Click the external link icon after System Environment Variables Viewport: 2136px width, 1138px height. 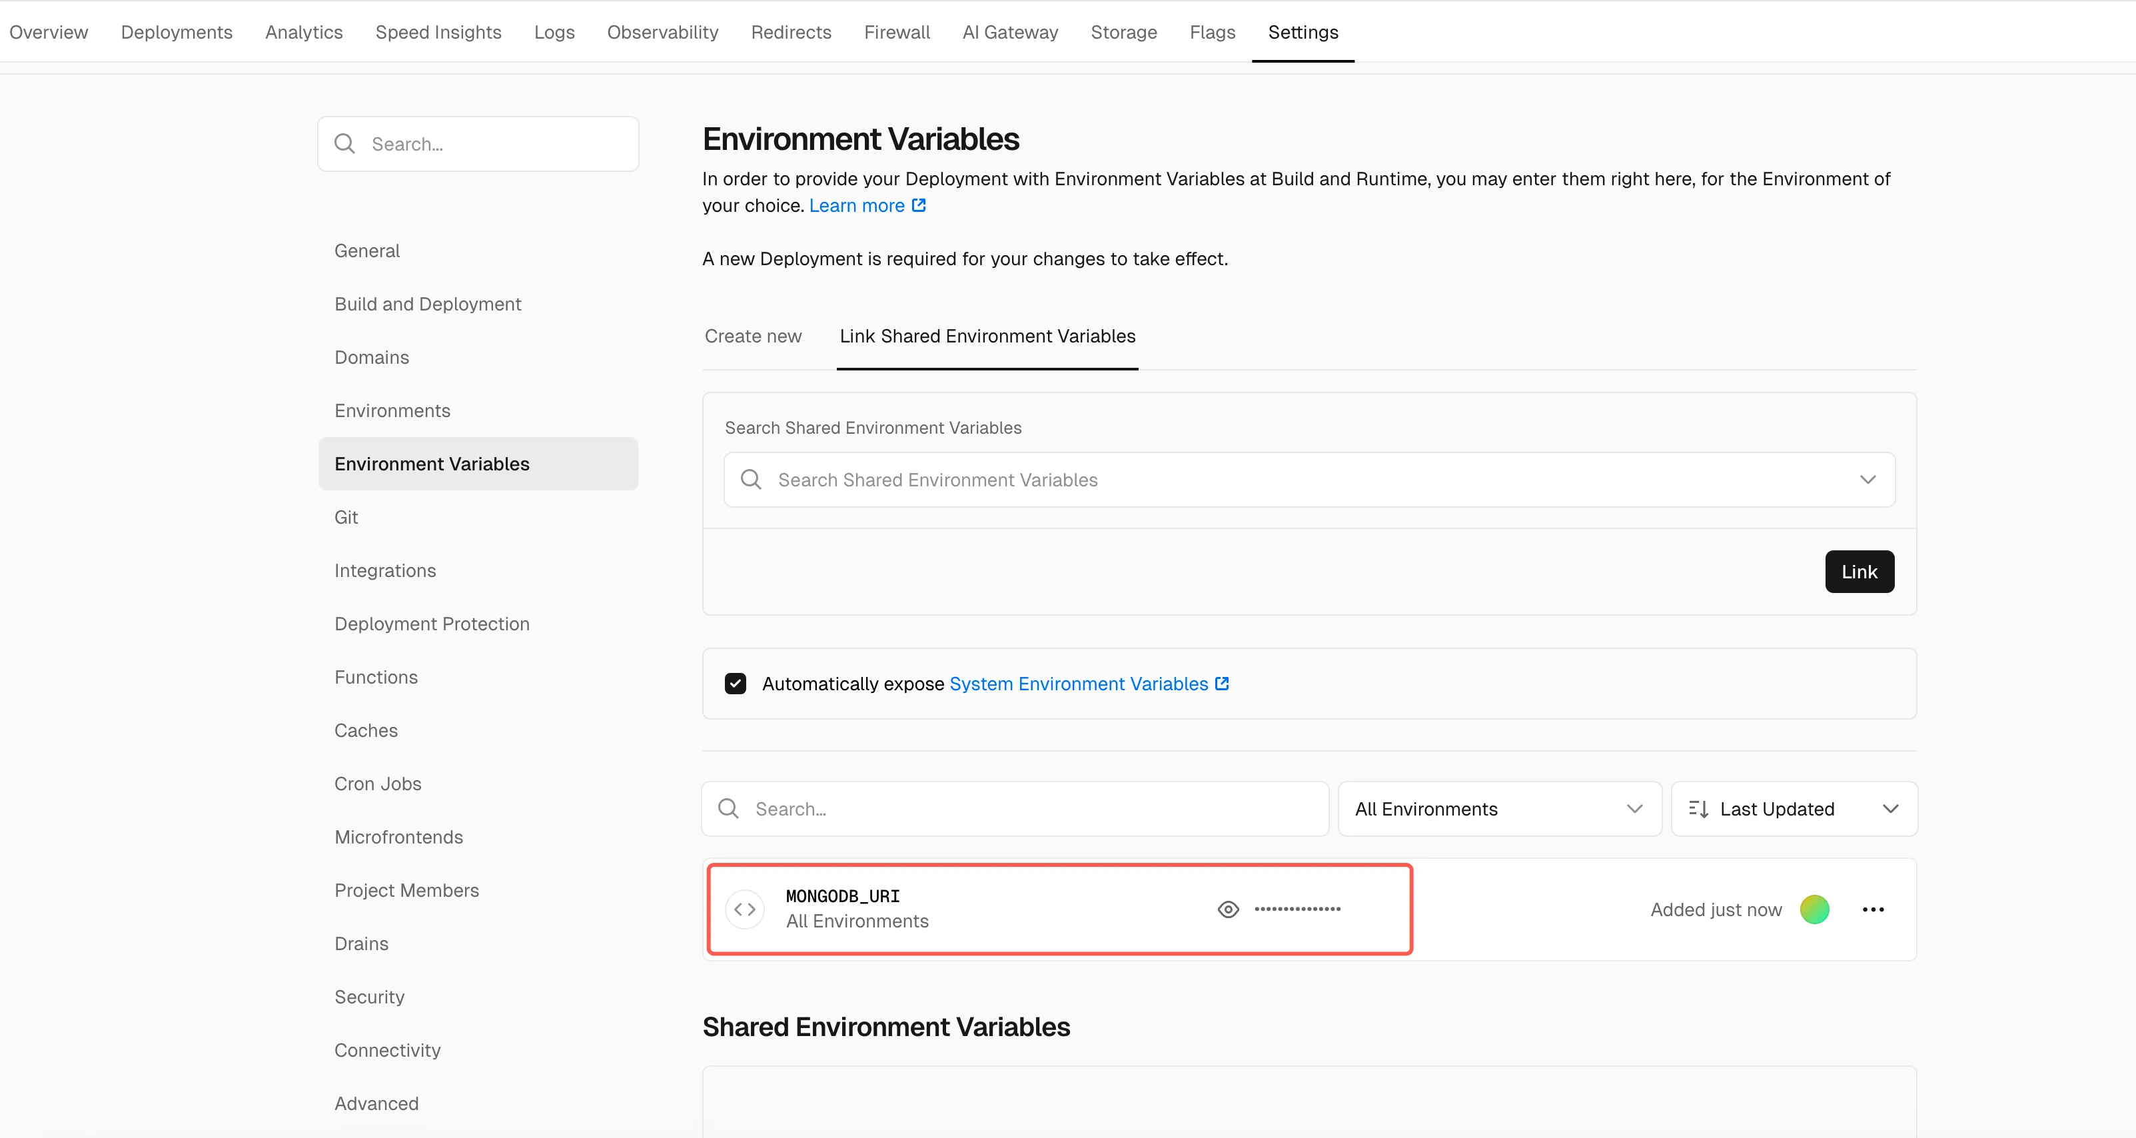coord(1221,684)
